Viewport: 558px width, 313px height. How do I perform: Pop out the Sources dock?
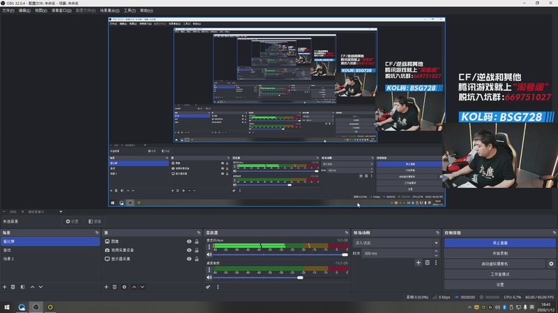pos(199,233)
